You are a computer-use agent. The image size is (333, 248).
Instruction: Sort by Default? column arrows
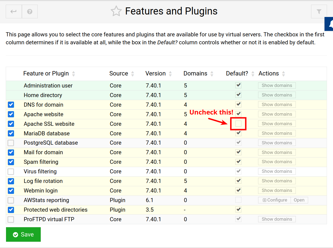pos(253,74)
